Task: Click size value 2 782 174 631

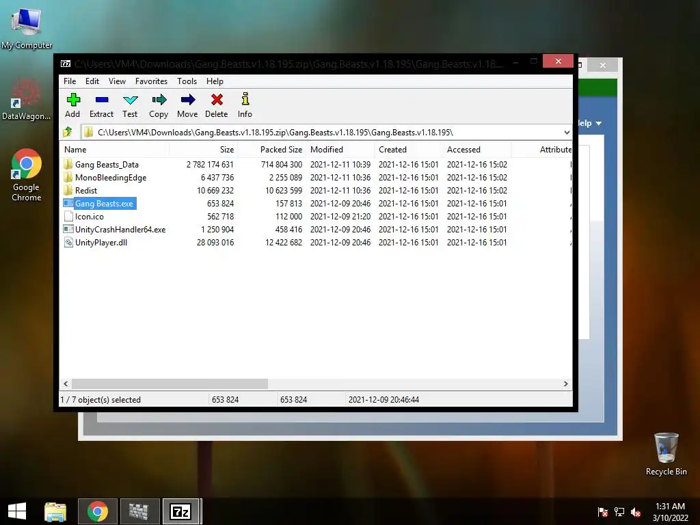Action: tap(210, 165)
